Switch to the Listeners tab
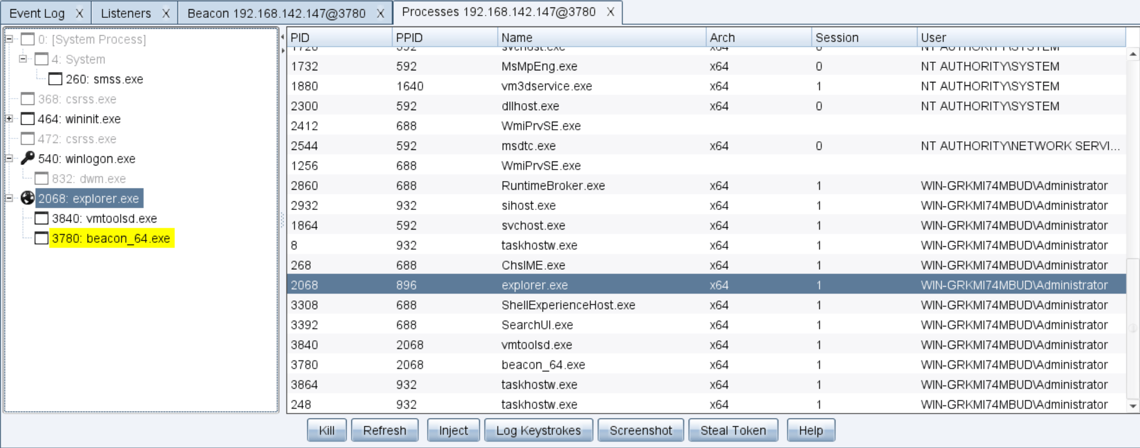Screen dimensions: 1140x448 tap(126, 13)
